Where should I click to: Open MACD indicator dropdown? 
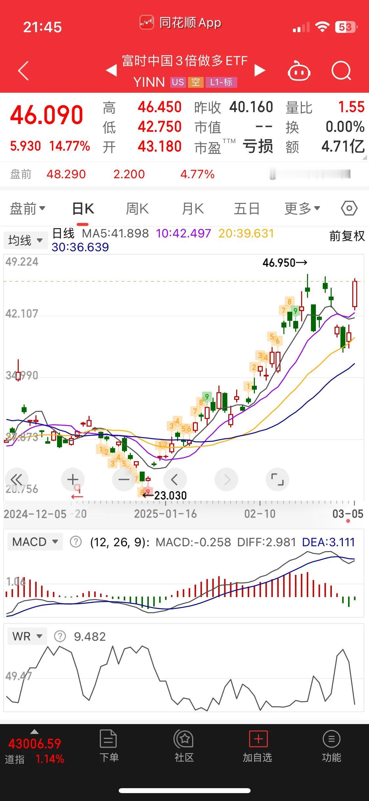[35, 542]
